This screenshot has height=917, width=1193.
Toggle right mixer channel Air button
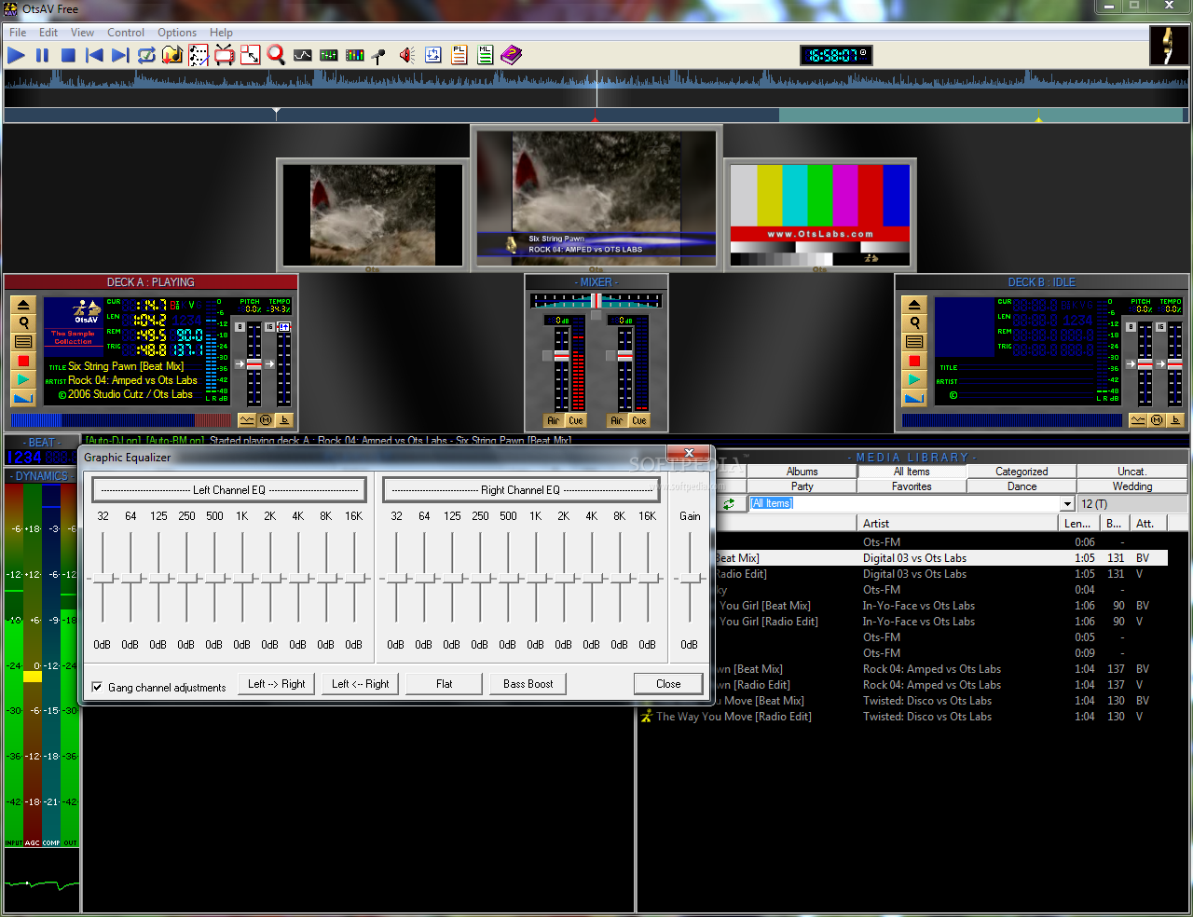(x=616, y=420)
